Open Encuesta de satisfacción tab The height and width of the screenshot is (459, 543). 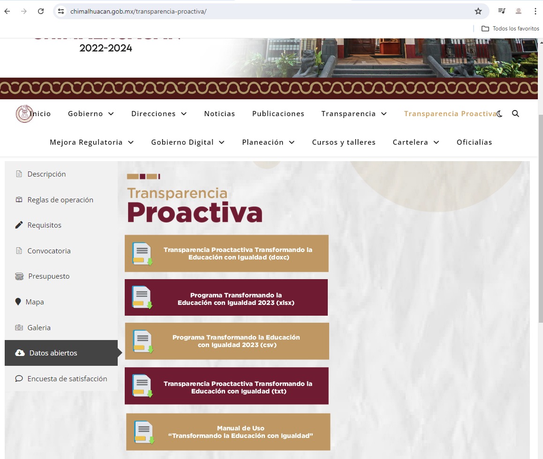pyautogui.click(x=67, y=379)
